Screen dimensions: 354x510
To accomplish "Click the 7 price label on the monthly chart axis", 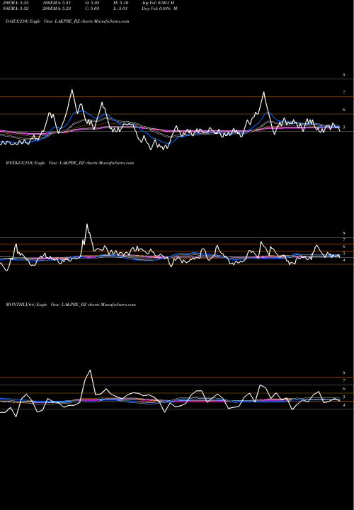I will [x=344, y=380].
